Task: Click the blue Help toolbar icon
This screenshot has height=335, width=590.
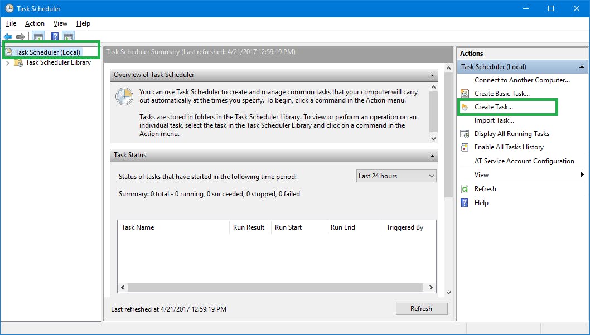Action: (55, 37)
